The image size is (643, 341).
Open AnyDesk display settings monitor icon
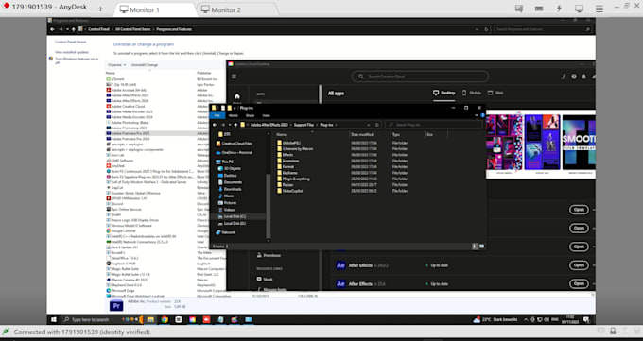pyautogui.click(x=579, y=9)
